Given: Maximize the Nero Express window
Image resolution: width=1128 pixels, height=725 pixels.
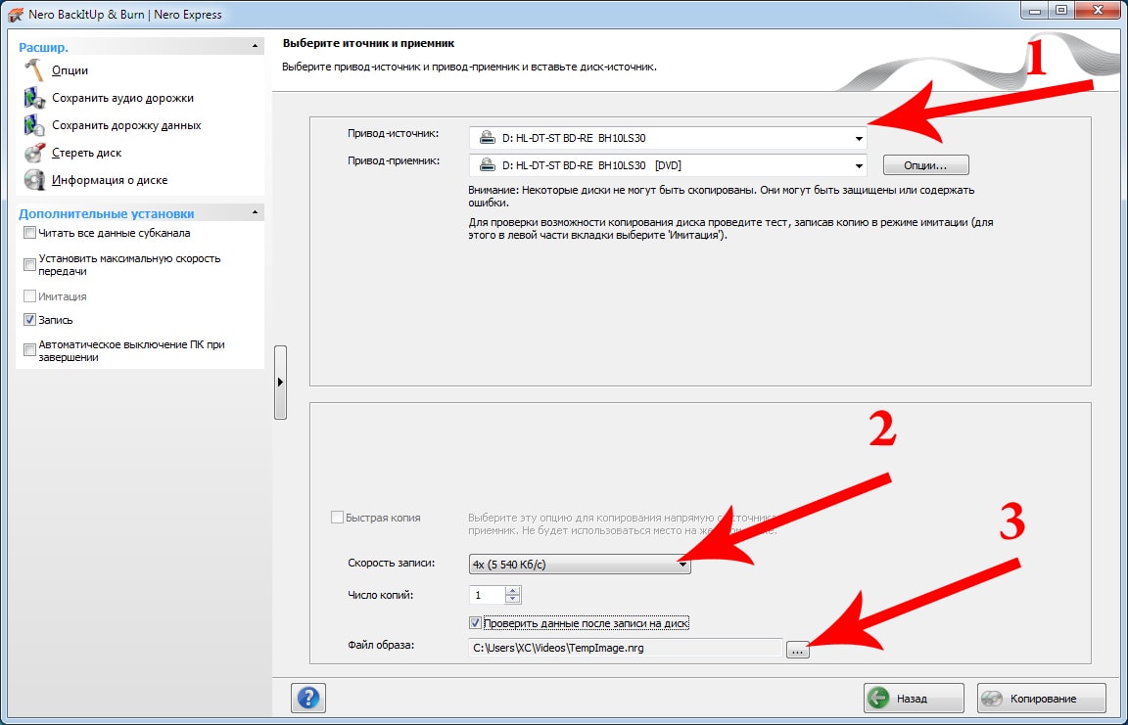Looking at the screenshot, I should [1061, 11].
